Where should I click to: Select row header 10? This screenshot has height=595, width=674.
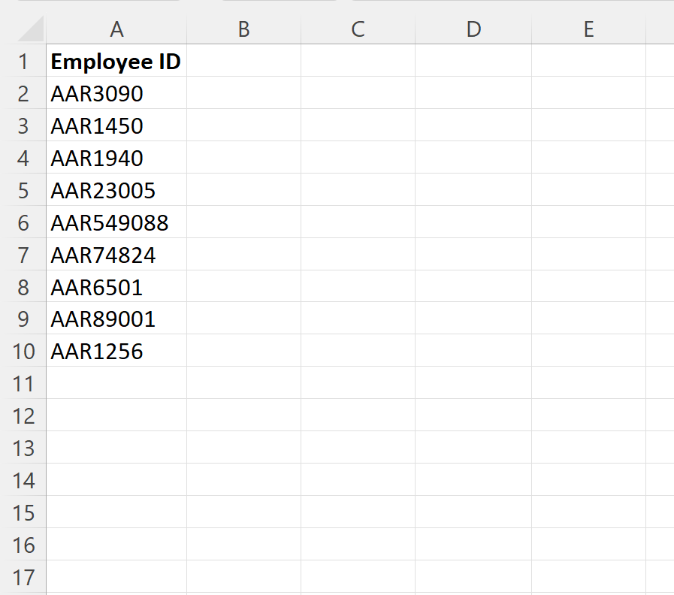pos(25,351)
